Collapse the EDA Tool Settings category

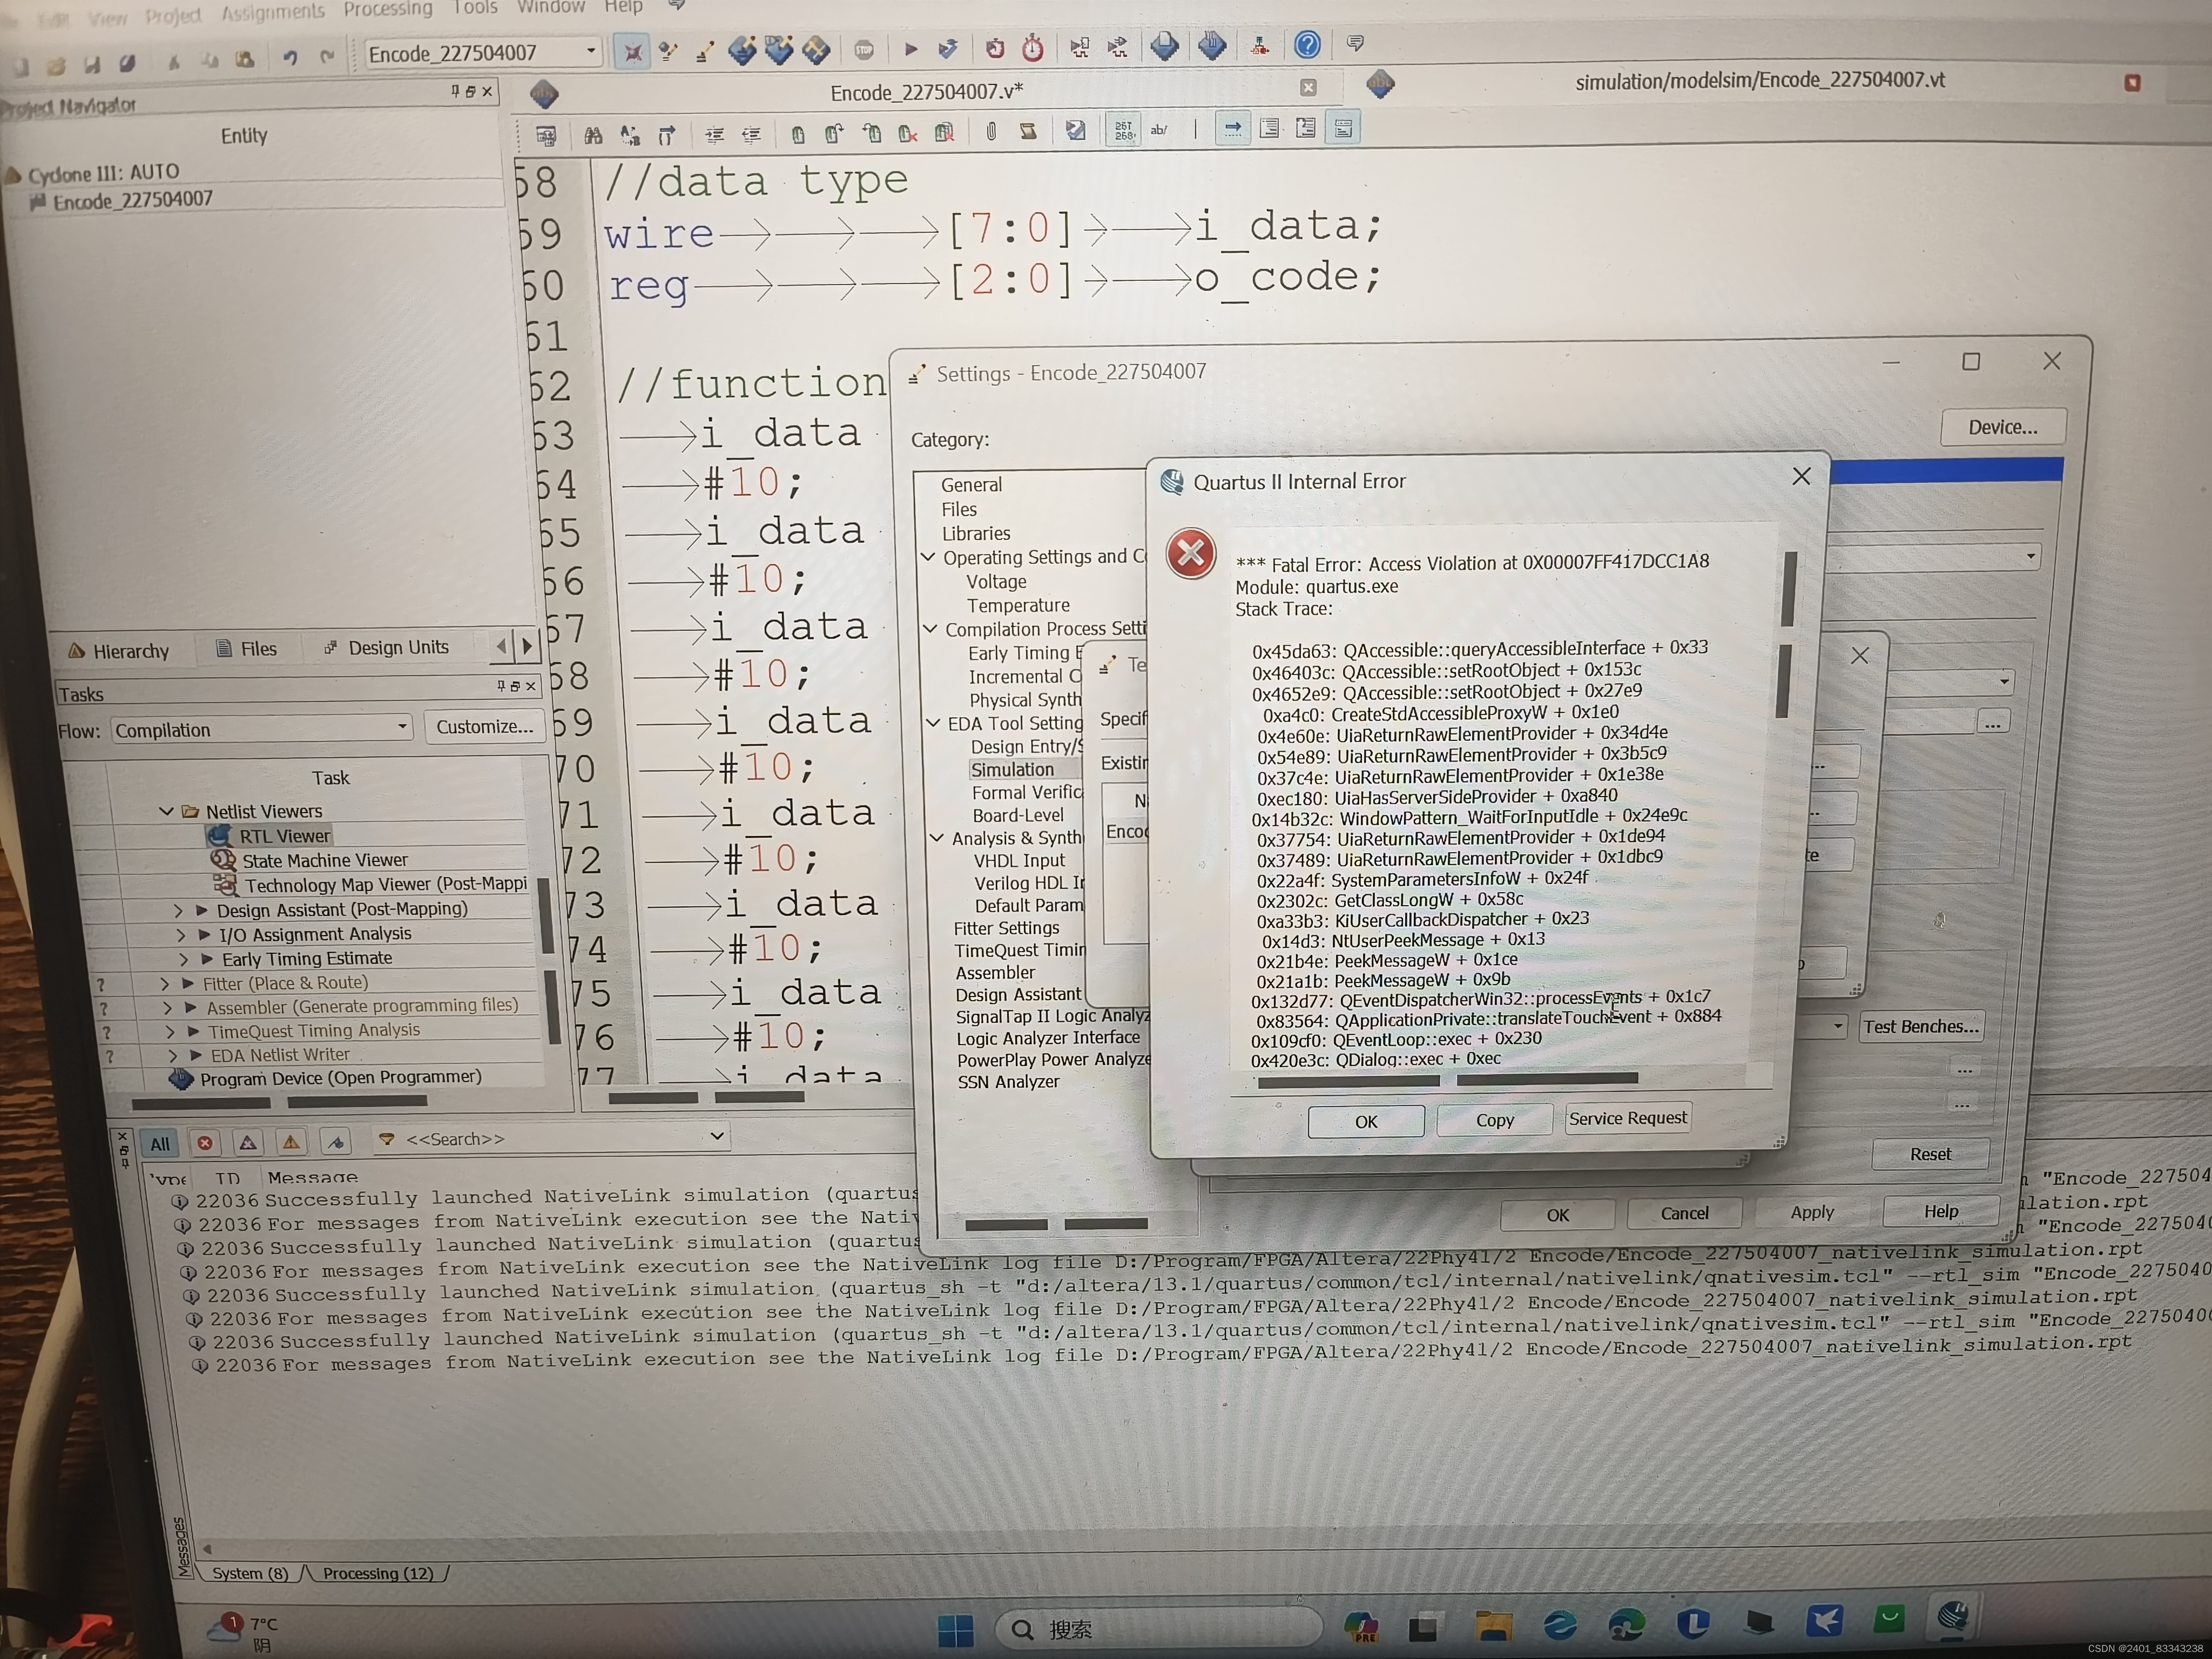933,722
